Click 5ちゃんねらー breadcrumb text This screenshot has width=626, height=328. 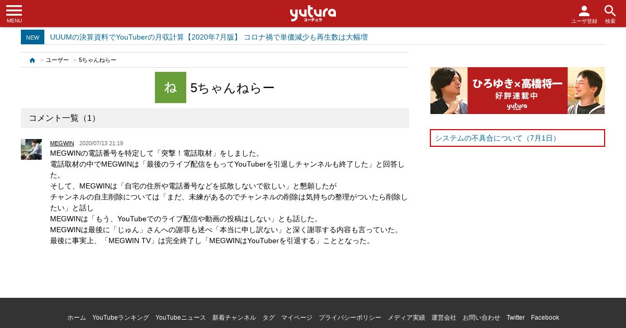point(98,60)
